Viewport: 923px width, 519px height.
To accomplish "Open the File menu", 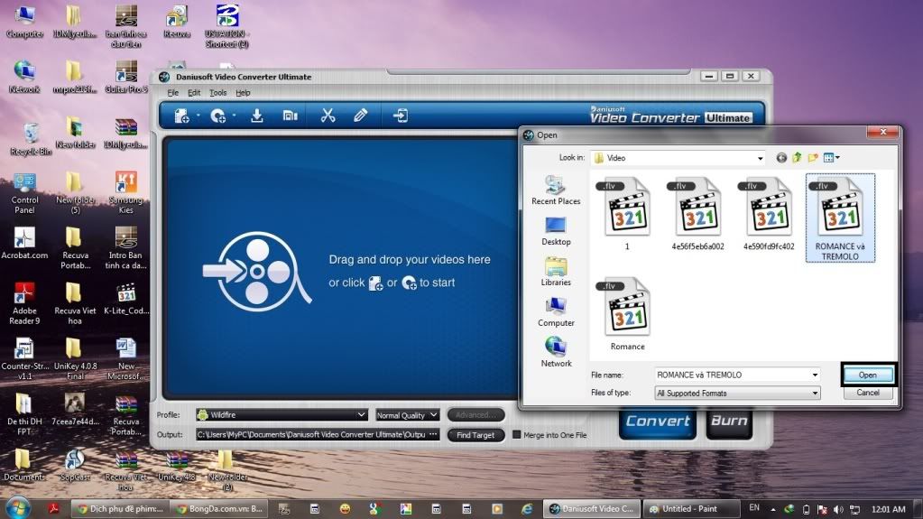I will (x=172, y=92).
